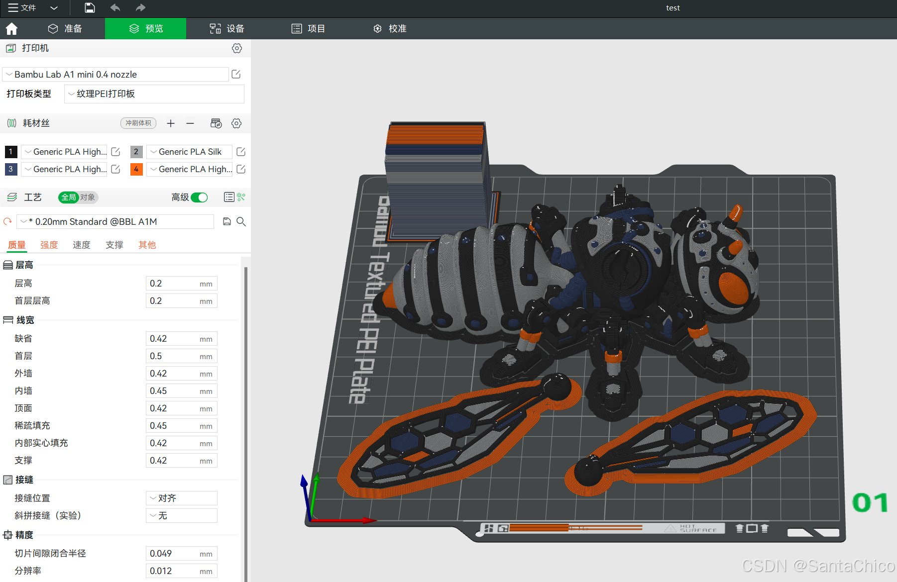Screen dimensions: 897x582
Task: Switch to the 支撑 settings tab
Action: coord(114,245)
